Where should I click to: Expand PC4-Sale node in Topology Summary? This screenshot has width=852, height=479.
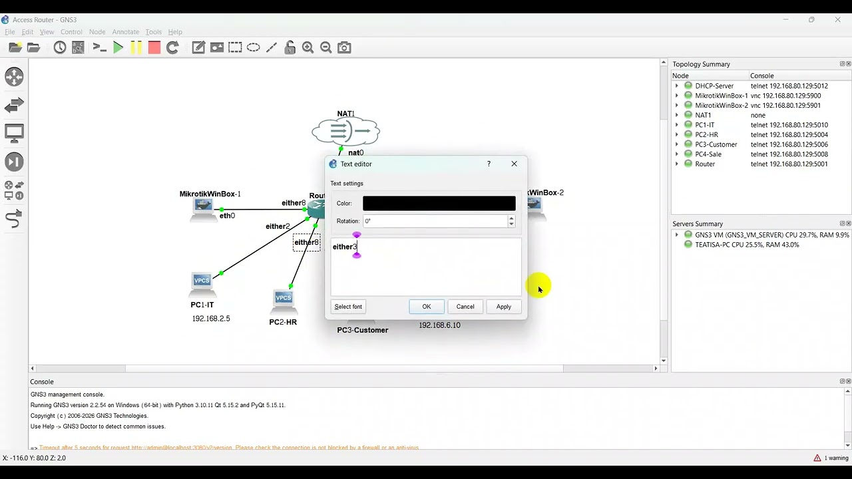[x=677, y=154]
